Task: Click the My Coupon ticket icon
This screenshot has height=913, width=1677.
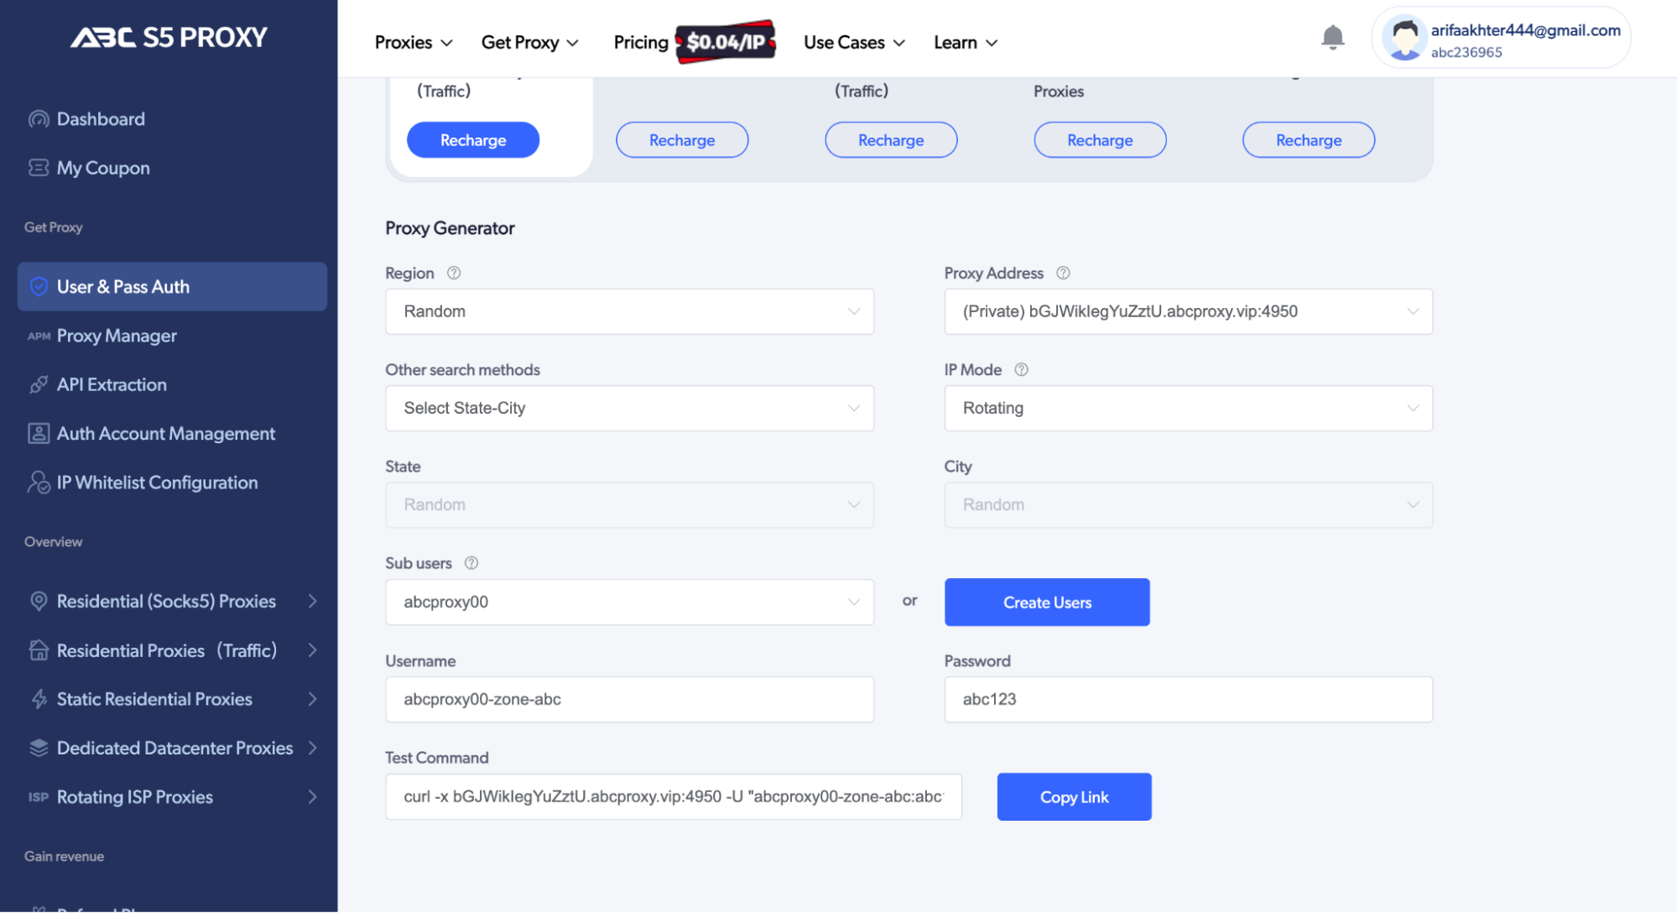Action: click(x=39, y=168)
